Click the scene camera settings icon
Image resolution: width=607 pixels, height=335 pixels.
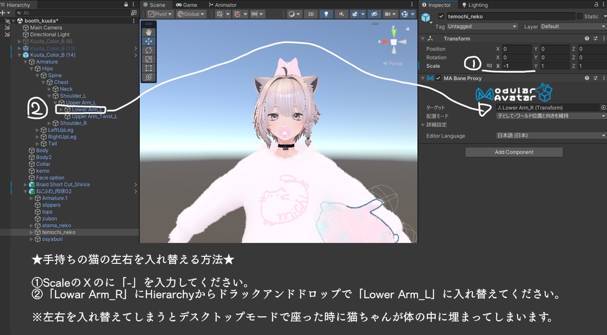pos(388,14)
